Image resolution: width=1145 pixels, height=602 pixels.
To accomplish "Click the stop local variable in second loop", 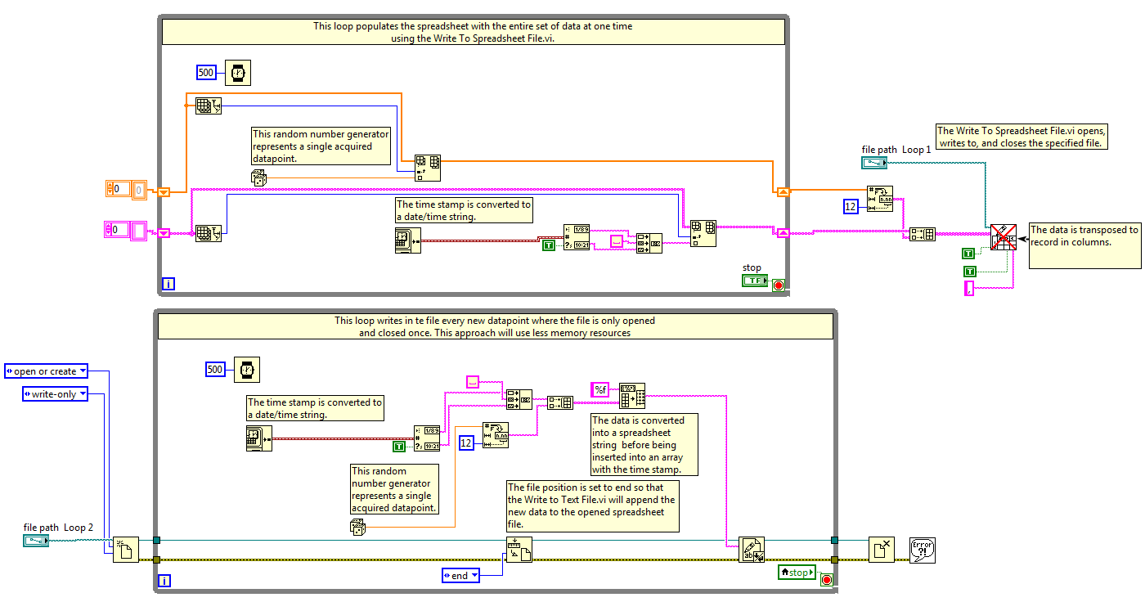I will [797, 573].
